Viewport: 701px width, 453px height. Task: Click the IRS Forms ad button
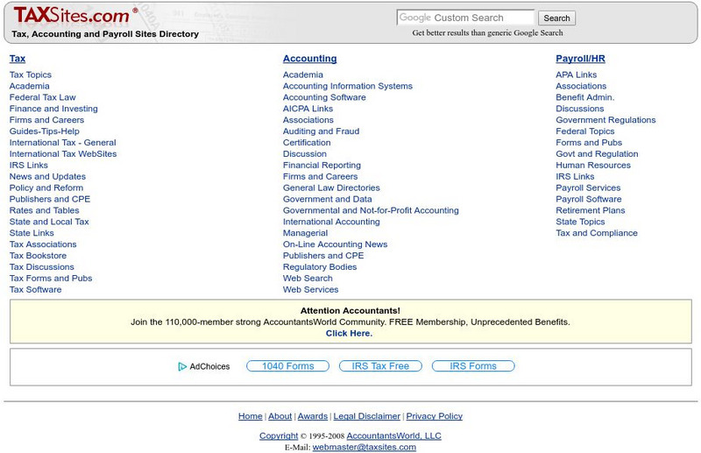point(473,366)
